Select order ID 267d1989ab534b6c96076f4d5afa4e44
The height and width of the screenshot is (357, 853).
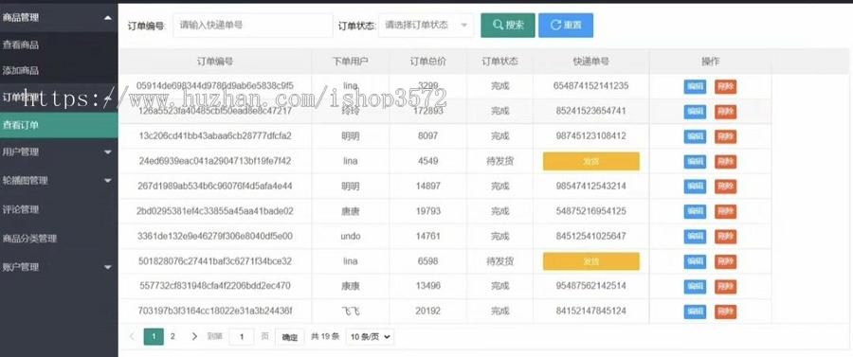coord(215,186)
